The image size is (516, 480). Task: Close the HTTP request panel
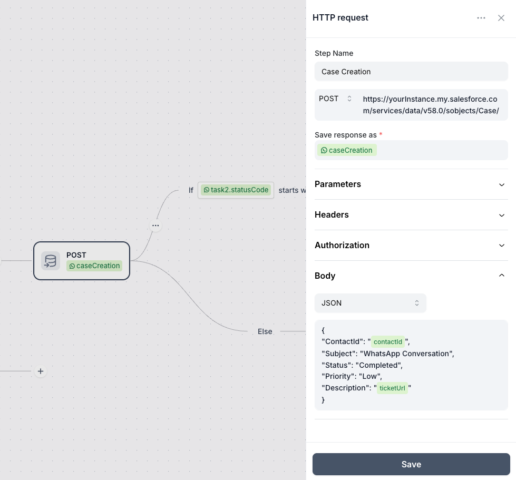501,18
